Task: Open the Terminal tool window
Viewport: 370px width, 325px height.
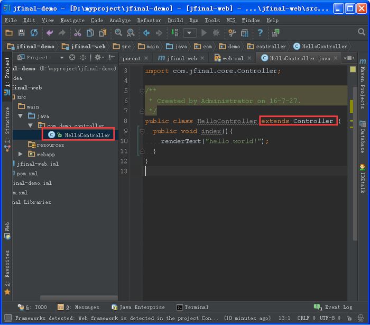Action: (x=192, y=307)
